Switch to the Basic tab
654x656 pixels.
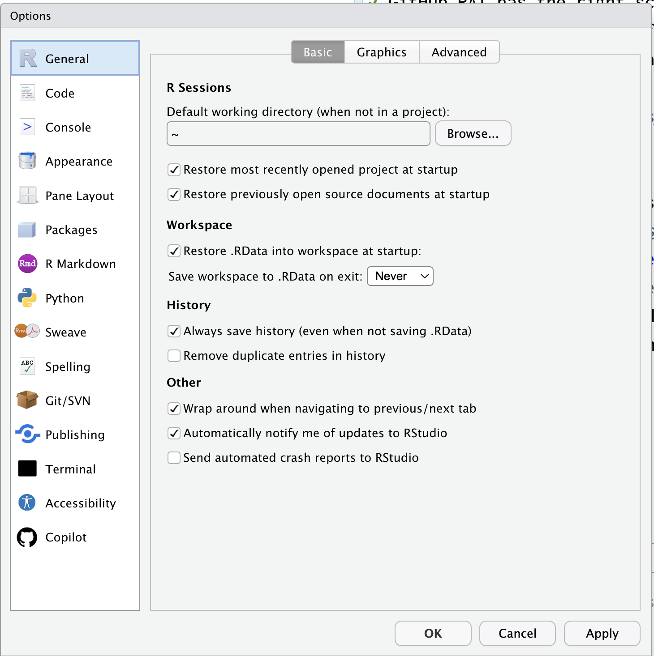tap(318, 52)
